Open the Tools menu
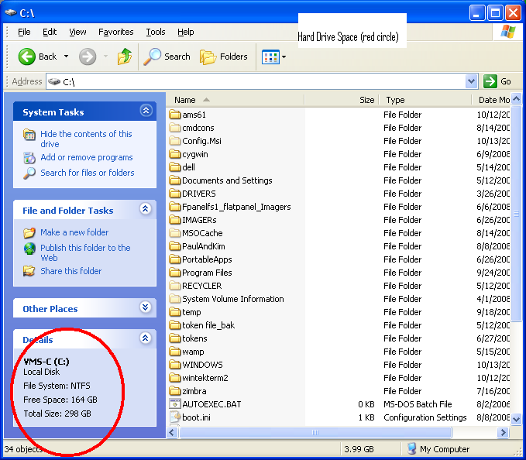The height and width of the screenshot is (460, 526). pyautogui.click(x=156, y=32)
